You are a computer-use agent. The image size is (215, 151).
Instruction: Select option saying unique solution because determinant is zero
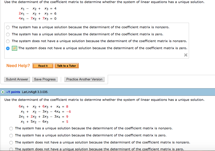click(x=8, y=34)
